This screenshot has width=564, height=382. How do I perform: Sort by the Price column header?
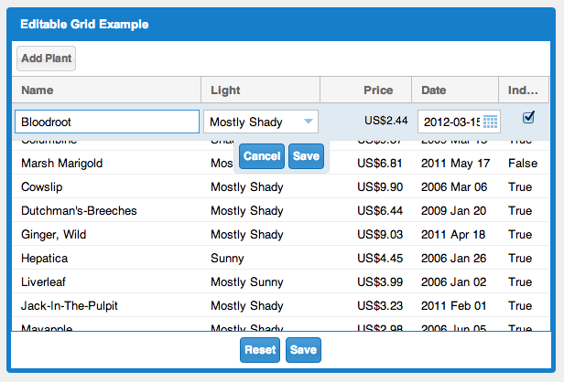[x=366, y=90]
